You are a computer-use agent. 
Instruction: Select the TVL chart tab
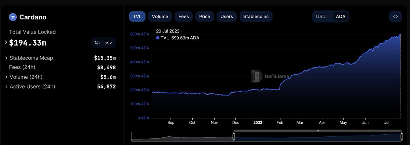(x=137, y=16)
